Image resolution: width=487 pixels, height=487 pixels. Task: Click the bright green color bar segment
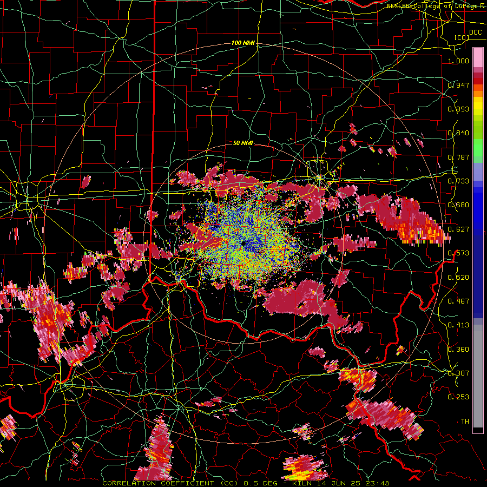point(478,148)
